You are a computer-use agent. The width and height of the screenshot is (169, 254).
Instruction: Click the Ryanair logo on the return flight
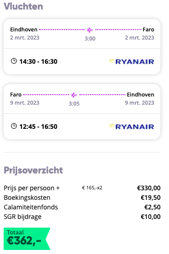click(132, 127)
